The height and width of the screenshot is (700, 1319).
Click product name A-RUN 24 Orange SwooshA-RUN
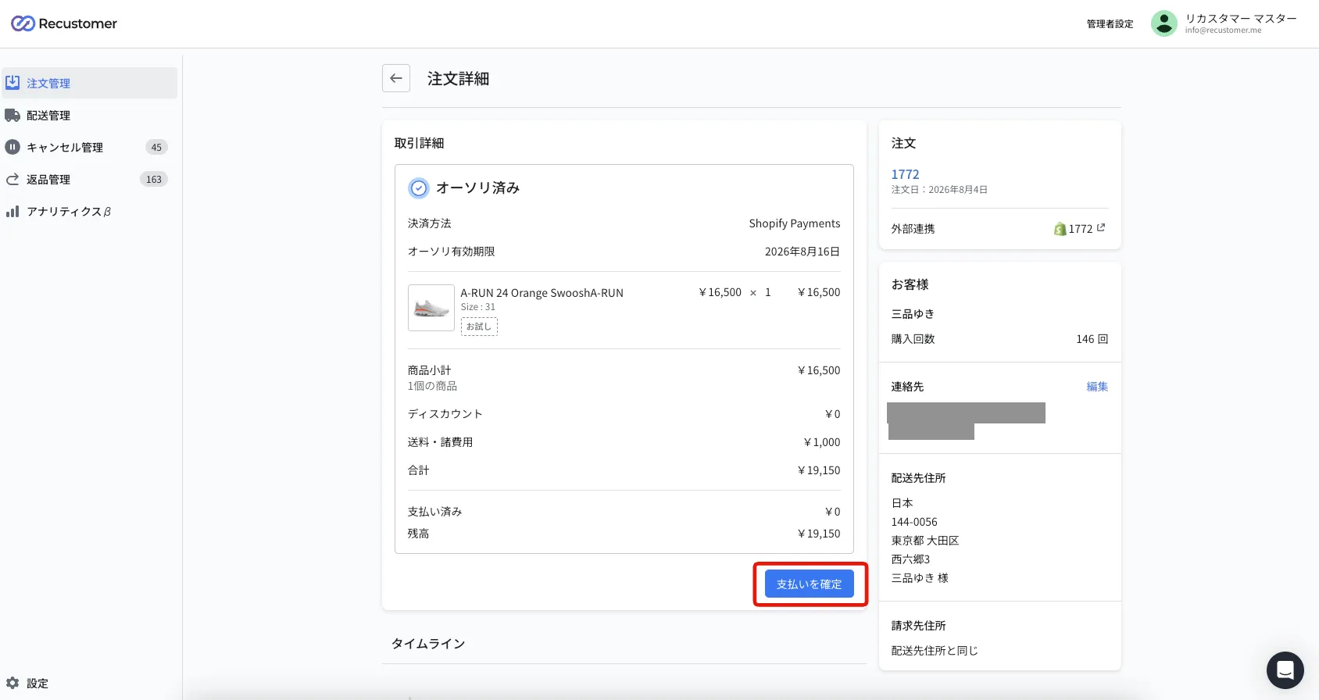(542, 293)
